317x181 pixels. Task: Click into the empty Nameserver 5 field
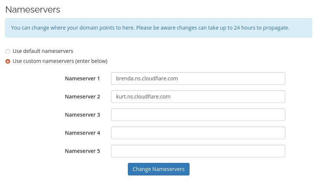[198, 151]
